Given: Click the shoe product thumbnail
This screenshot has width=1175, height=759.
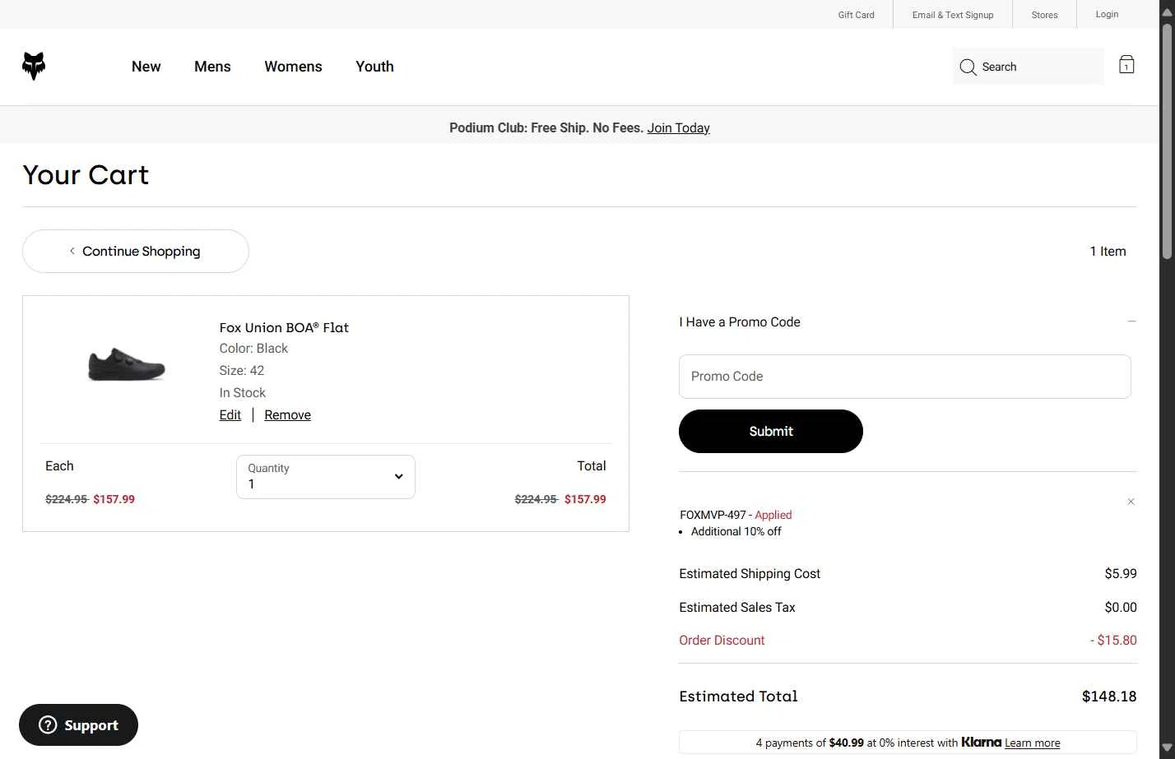Looking at the screenshot, I should 127,364.
